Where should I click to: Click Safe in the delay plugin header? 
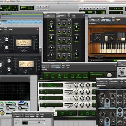[x=69, y=17]
